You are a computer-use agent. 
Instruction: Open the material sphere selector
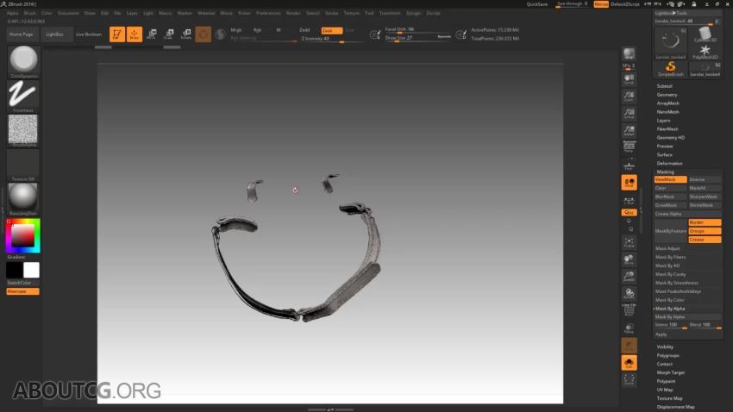[23, 199]
